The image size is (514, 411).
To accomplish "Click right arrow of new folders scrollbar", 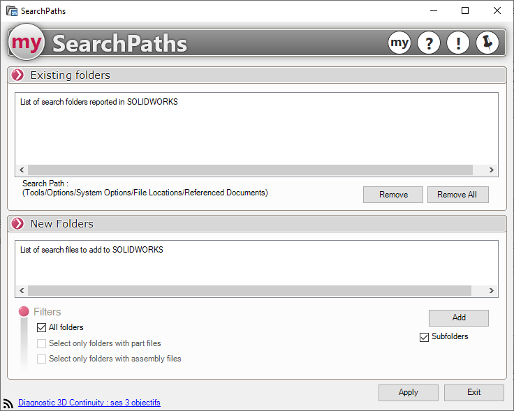I will (492, 291).
